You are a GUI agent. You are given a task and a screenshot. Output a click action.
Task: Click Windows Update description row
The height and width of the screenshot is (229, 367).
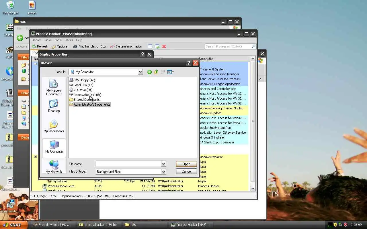pyautogui.click(x=211, y=113)
